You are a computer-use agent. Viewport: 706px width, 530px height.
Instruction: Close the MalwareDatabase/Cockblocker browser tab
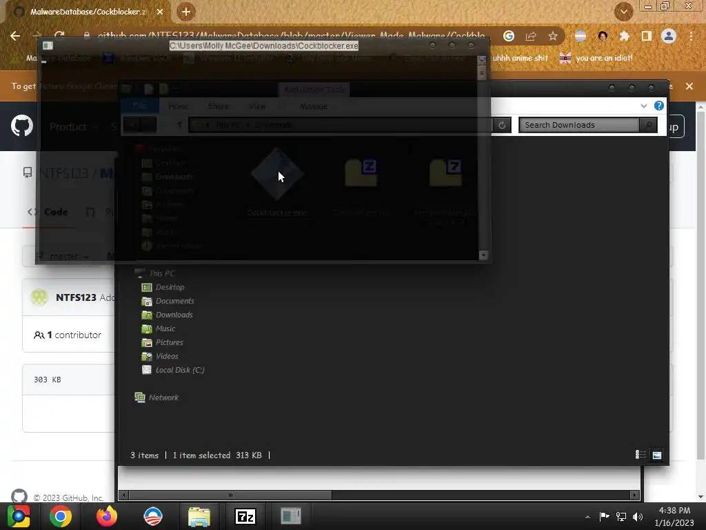160,12
